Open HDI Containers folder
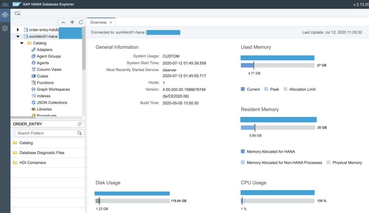369x213 pixels. click(48, 163)
